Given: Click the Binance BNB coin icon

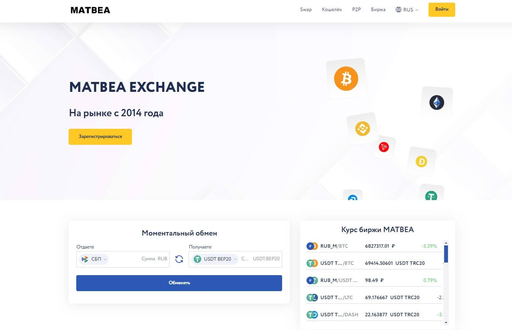Looking at the screenshot, I should pyautogui.click(x=363, y=128).
